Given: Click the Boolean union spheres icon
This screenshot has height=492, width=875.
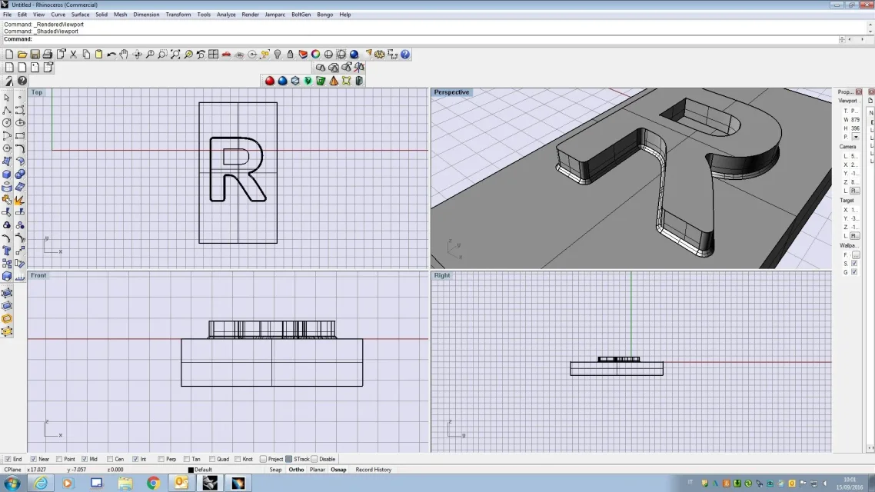Looking at the screenshot, I should (20, 174).
